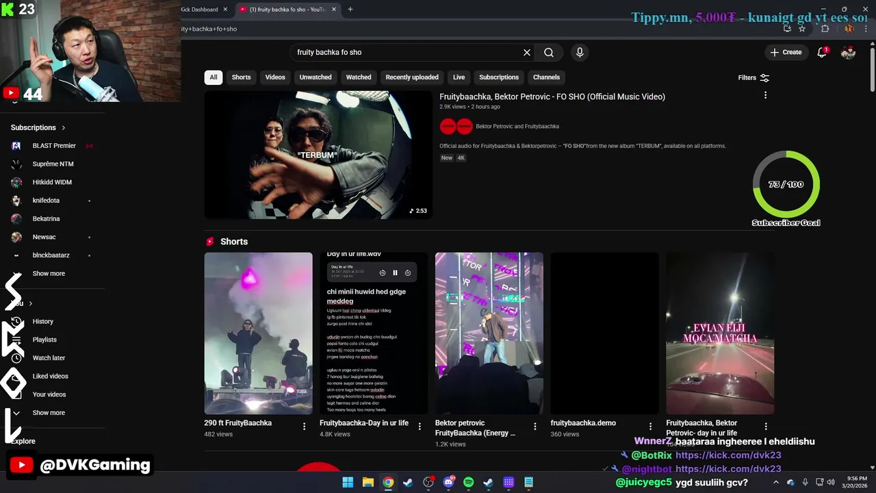
Task: Open options menu for Fruitybaachka-Day in ur life short
Action: (420, 426)
